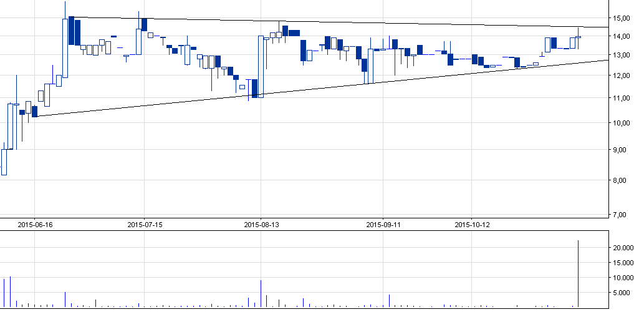Click the 2015-08-13 date label
Image resolution: width=634 pixels, height=312 pixels.
261,224
